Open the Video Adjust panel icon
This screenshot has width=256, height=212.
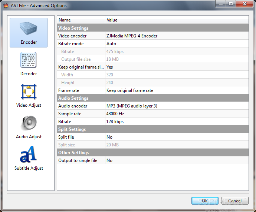pos(29,92)
